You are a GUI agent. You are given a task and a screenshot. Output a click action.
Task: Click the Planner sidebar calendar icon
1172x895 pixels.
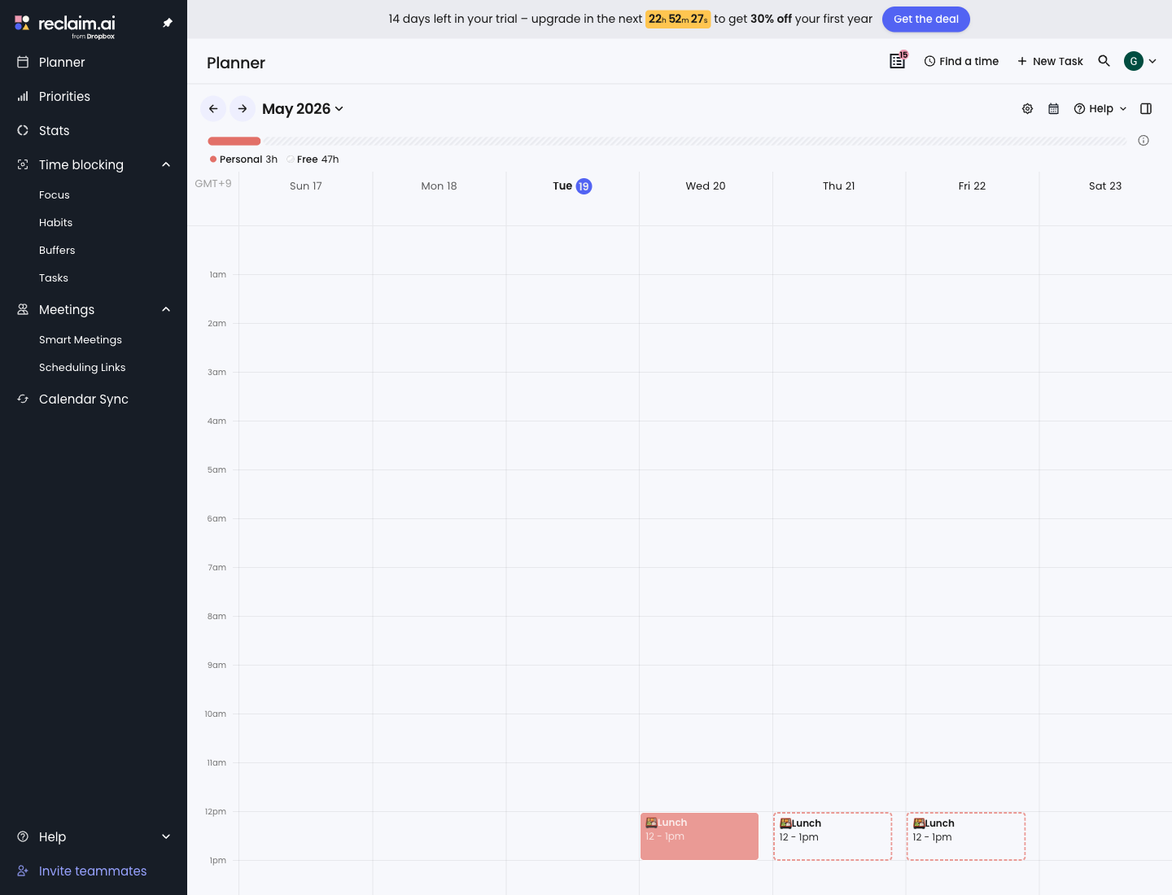point(23,62)
